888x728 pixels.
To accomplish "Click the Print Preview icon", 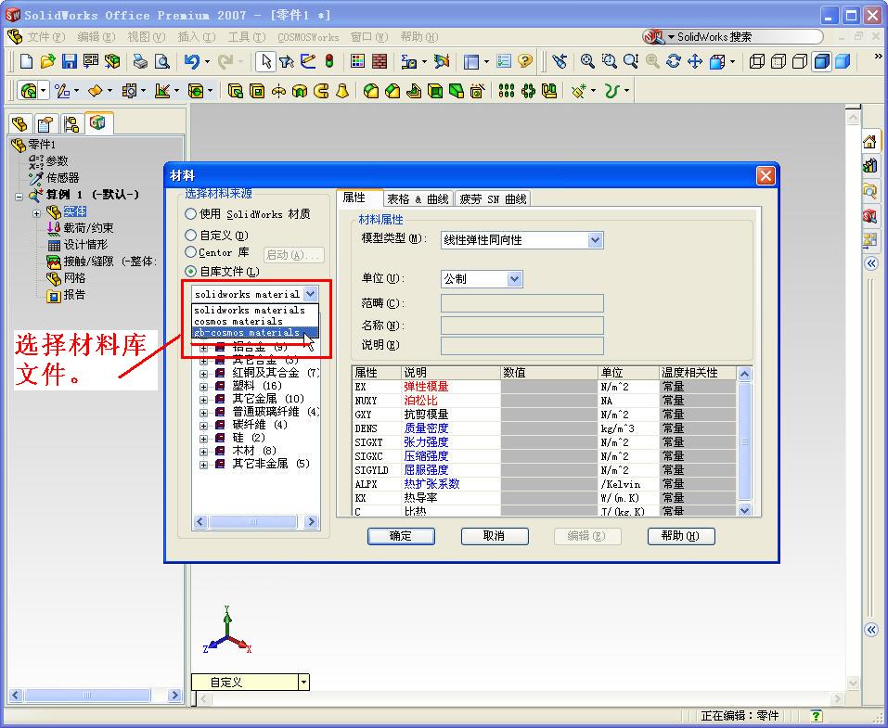I will [x=162, y=61].
